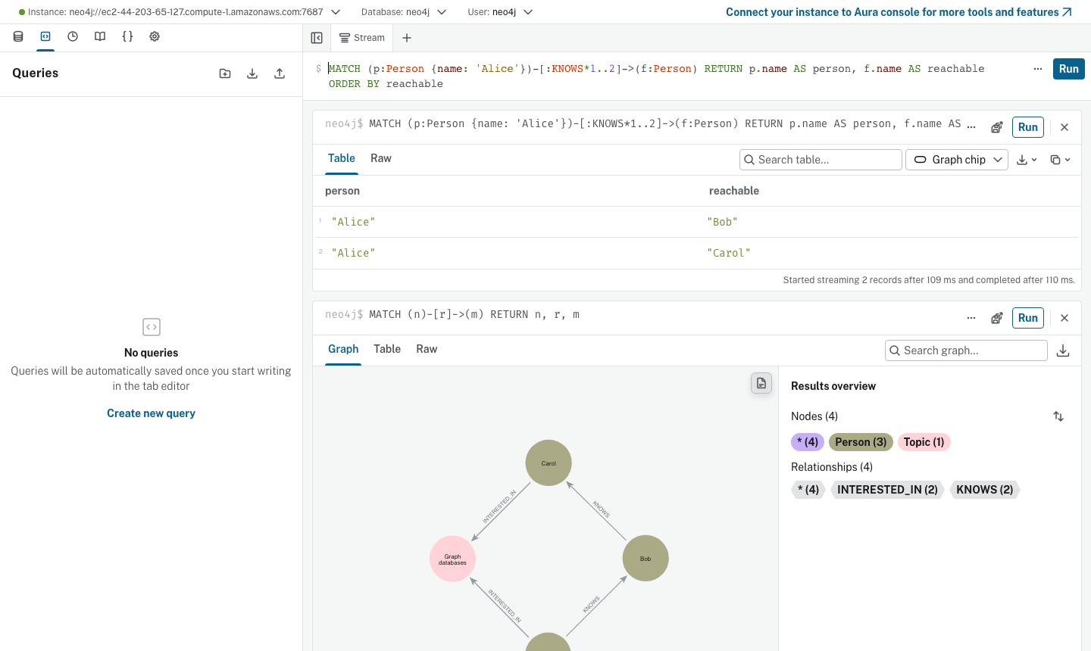The height and width of the screenshot is (651, 1091).
Task: Select the Saved Queries sidebar icon
Action: [x=45, y=36]
